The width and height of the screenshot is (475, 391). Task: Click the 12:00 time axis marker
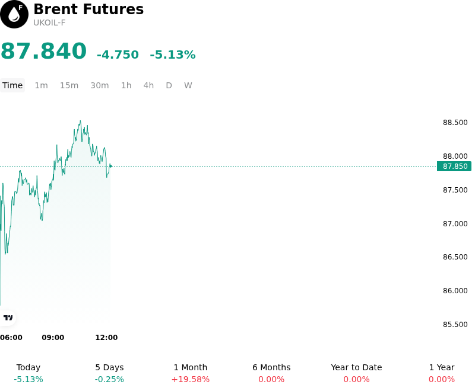tap(106, 337)
